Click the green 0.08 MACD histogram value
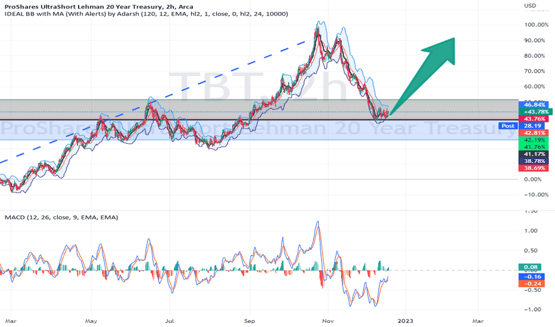This screenshot has width=555, height=327. 531,268
